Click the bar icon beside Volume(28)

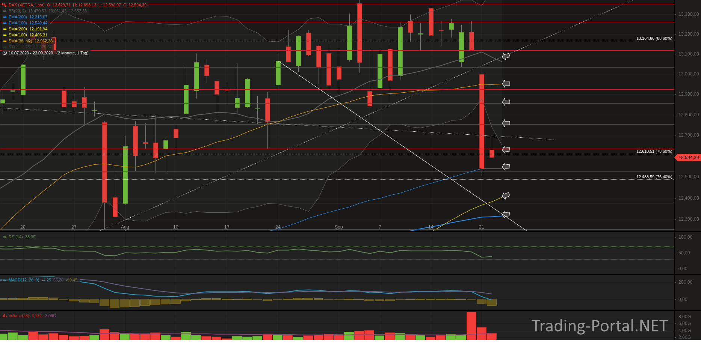tap(5, 316)
